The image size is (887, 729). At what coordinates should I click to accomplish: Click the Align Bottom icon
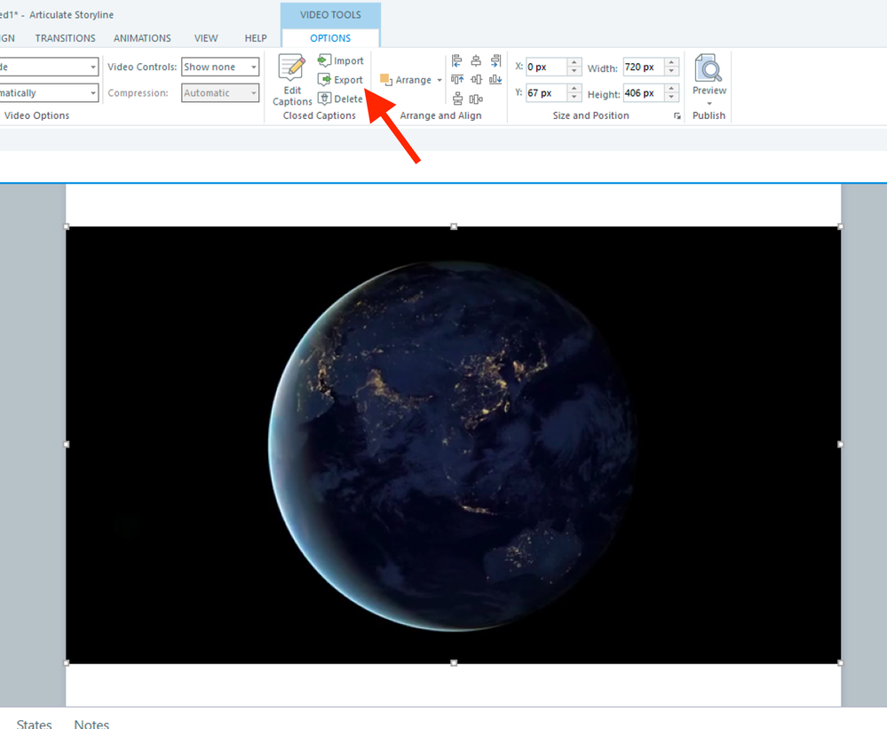pyautogui.click(x=495, y=80)
